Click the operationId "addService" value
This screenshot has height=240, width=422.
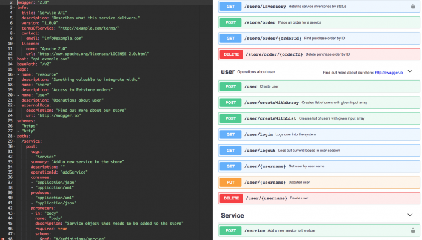click(74, 172)
